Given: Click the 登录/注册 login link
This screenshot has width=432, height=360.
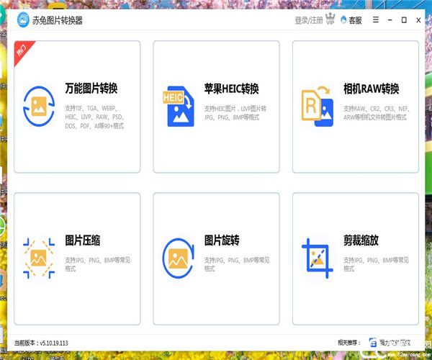Looking at the screenshot, I should click(x=309, y=20).
